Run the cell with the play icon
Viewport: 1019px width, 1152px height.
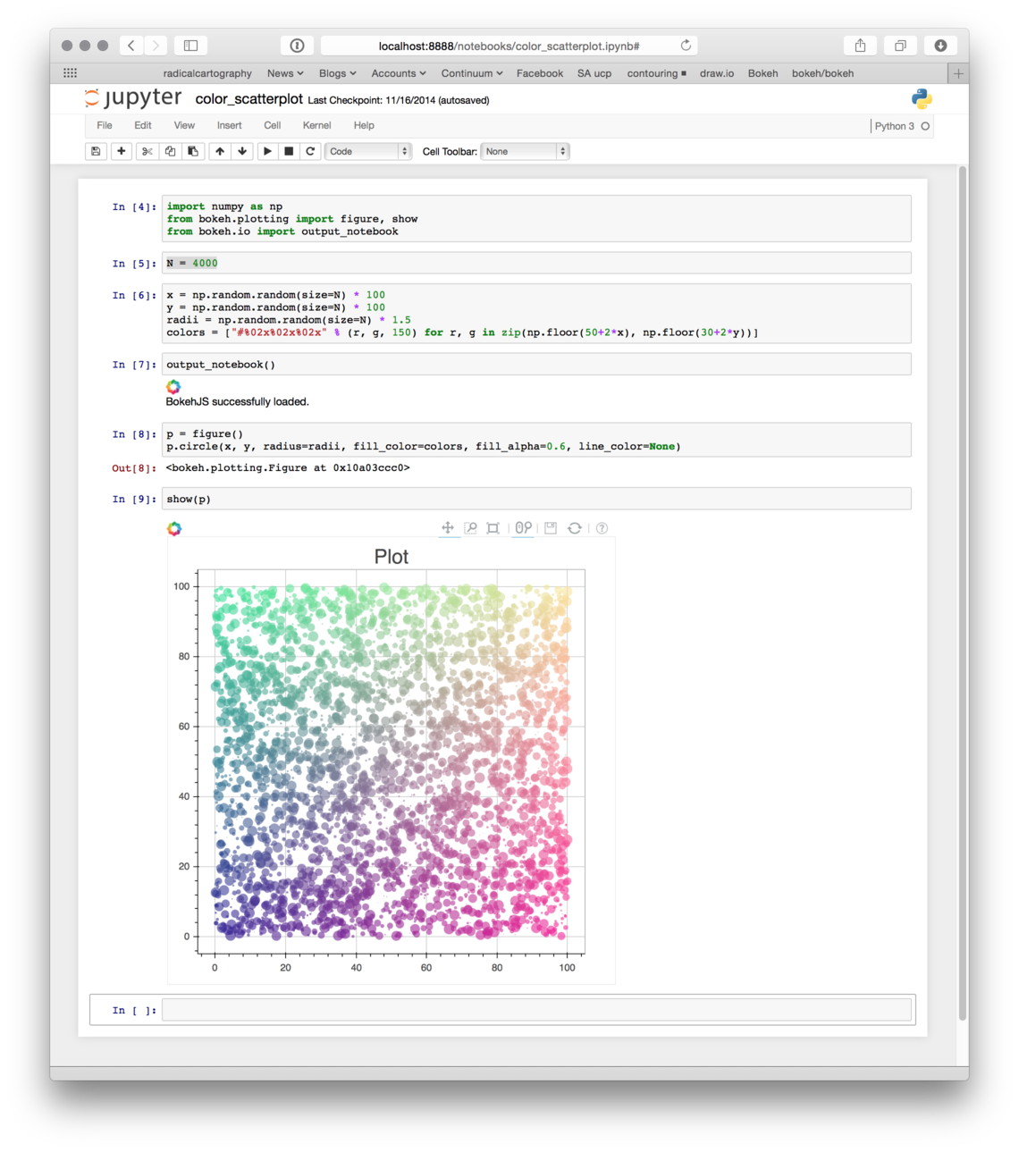click(x=267, y=151)
